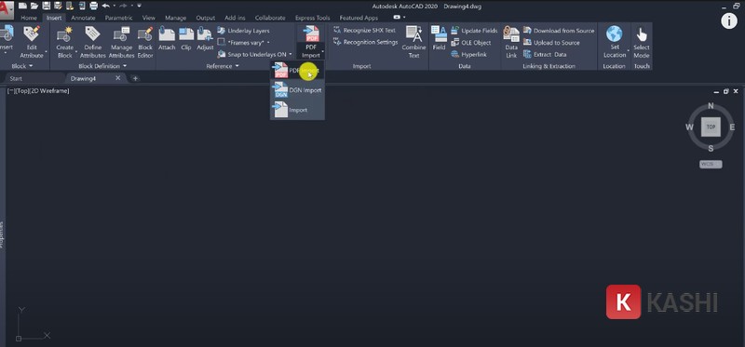The height and width of the screenshot is (347, 745).
Task: Open the Express Tools ribbon tab
Action: click(312, 18)
